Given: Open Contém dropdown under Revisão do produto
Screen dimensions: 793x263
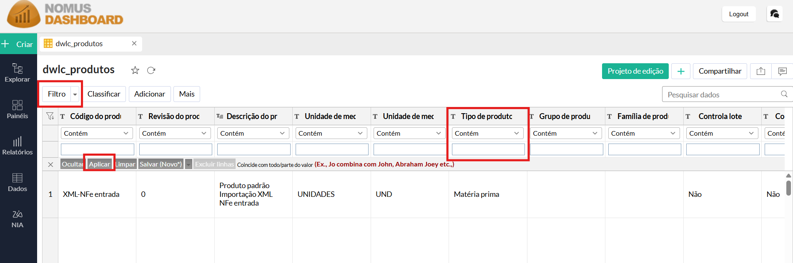Looking at the screenshot, I should click(175, 133).
